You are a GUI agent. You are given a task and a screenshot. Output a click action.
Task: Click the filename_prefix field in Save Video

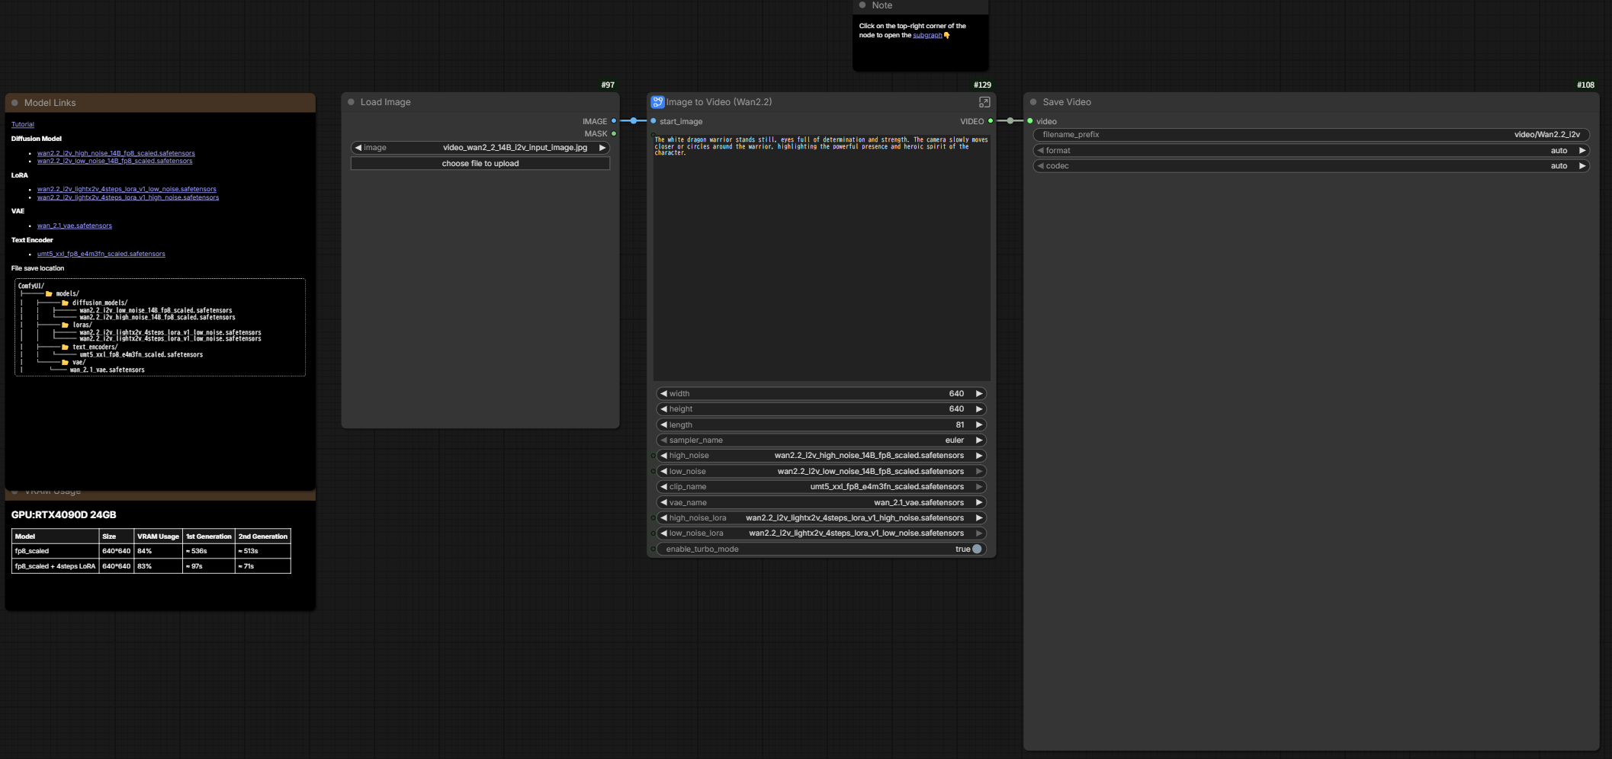[1311, 135]
